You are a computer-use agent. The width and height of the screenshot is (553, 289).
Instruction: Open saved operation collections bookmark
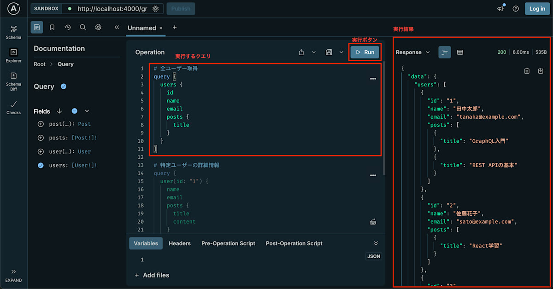[52, 27]
